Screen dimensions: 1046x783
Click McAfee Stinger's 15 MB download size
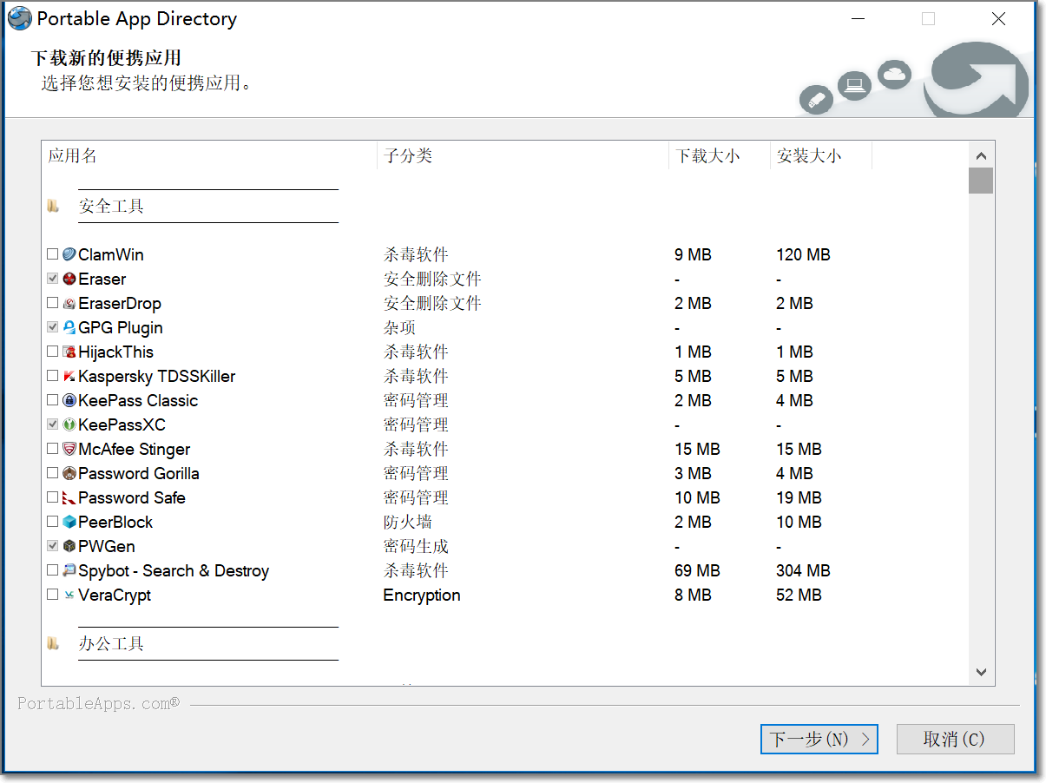[697, 449]
